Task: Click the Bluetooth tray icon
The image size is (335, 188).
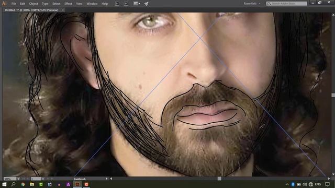Action: coord(293,184)
